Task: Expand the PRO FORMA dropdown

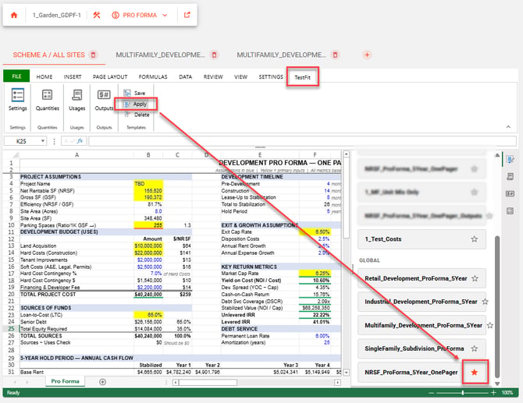Action: point(165,15)
